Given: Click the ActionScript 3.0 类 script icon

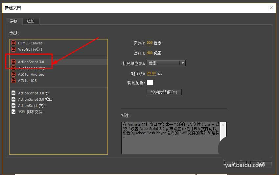Looking at the screenshot, I should click(x=13, y=93).
